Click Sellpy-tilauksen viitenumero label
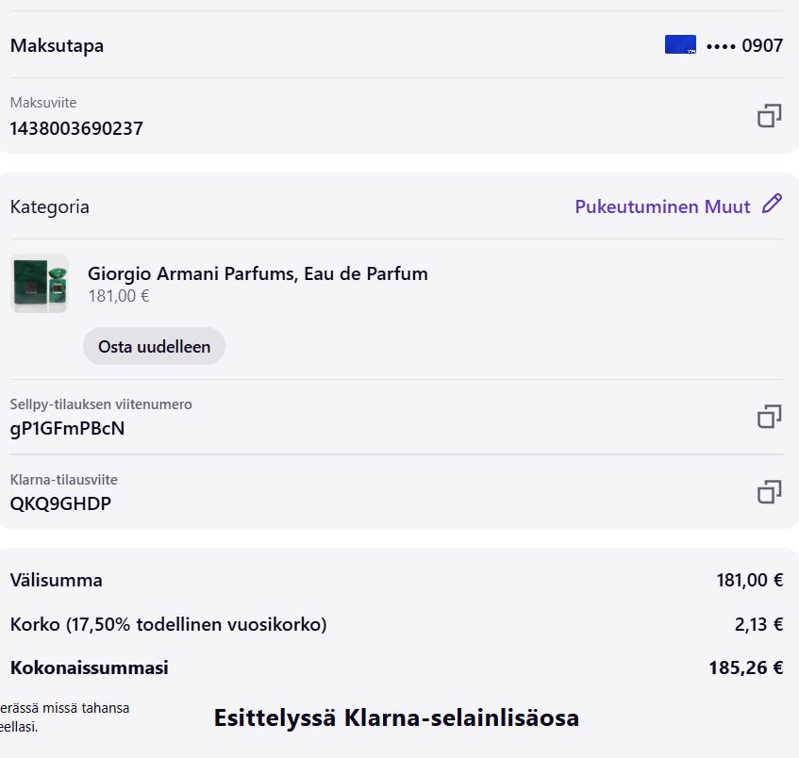 [x=101, y=404]
